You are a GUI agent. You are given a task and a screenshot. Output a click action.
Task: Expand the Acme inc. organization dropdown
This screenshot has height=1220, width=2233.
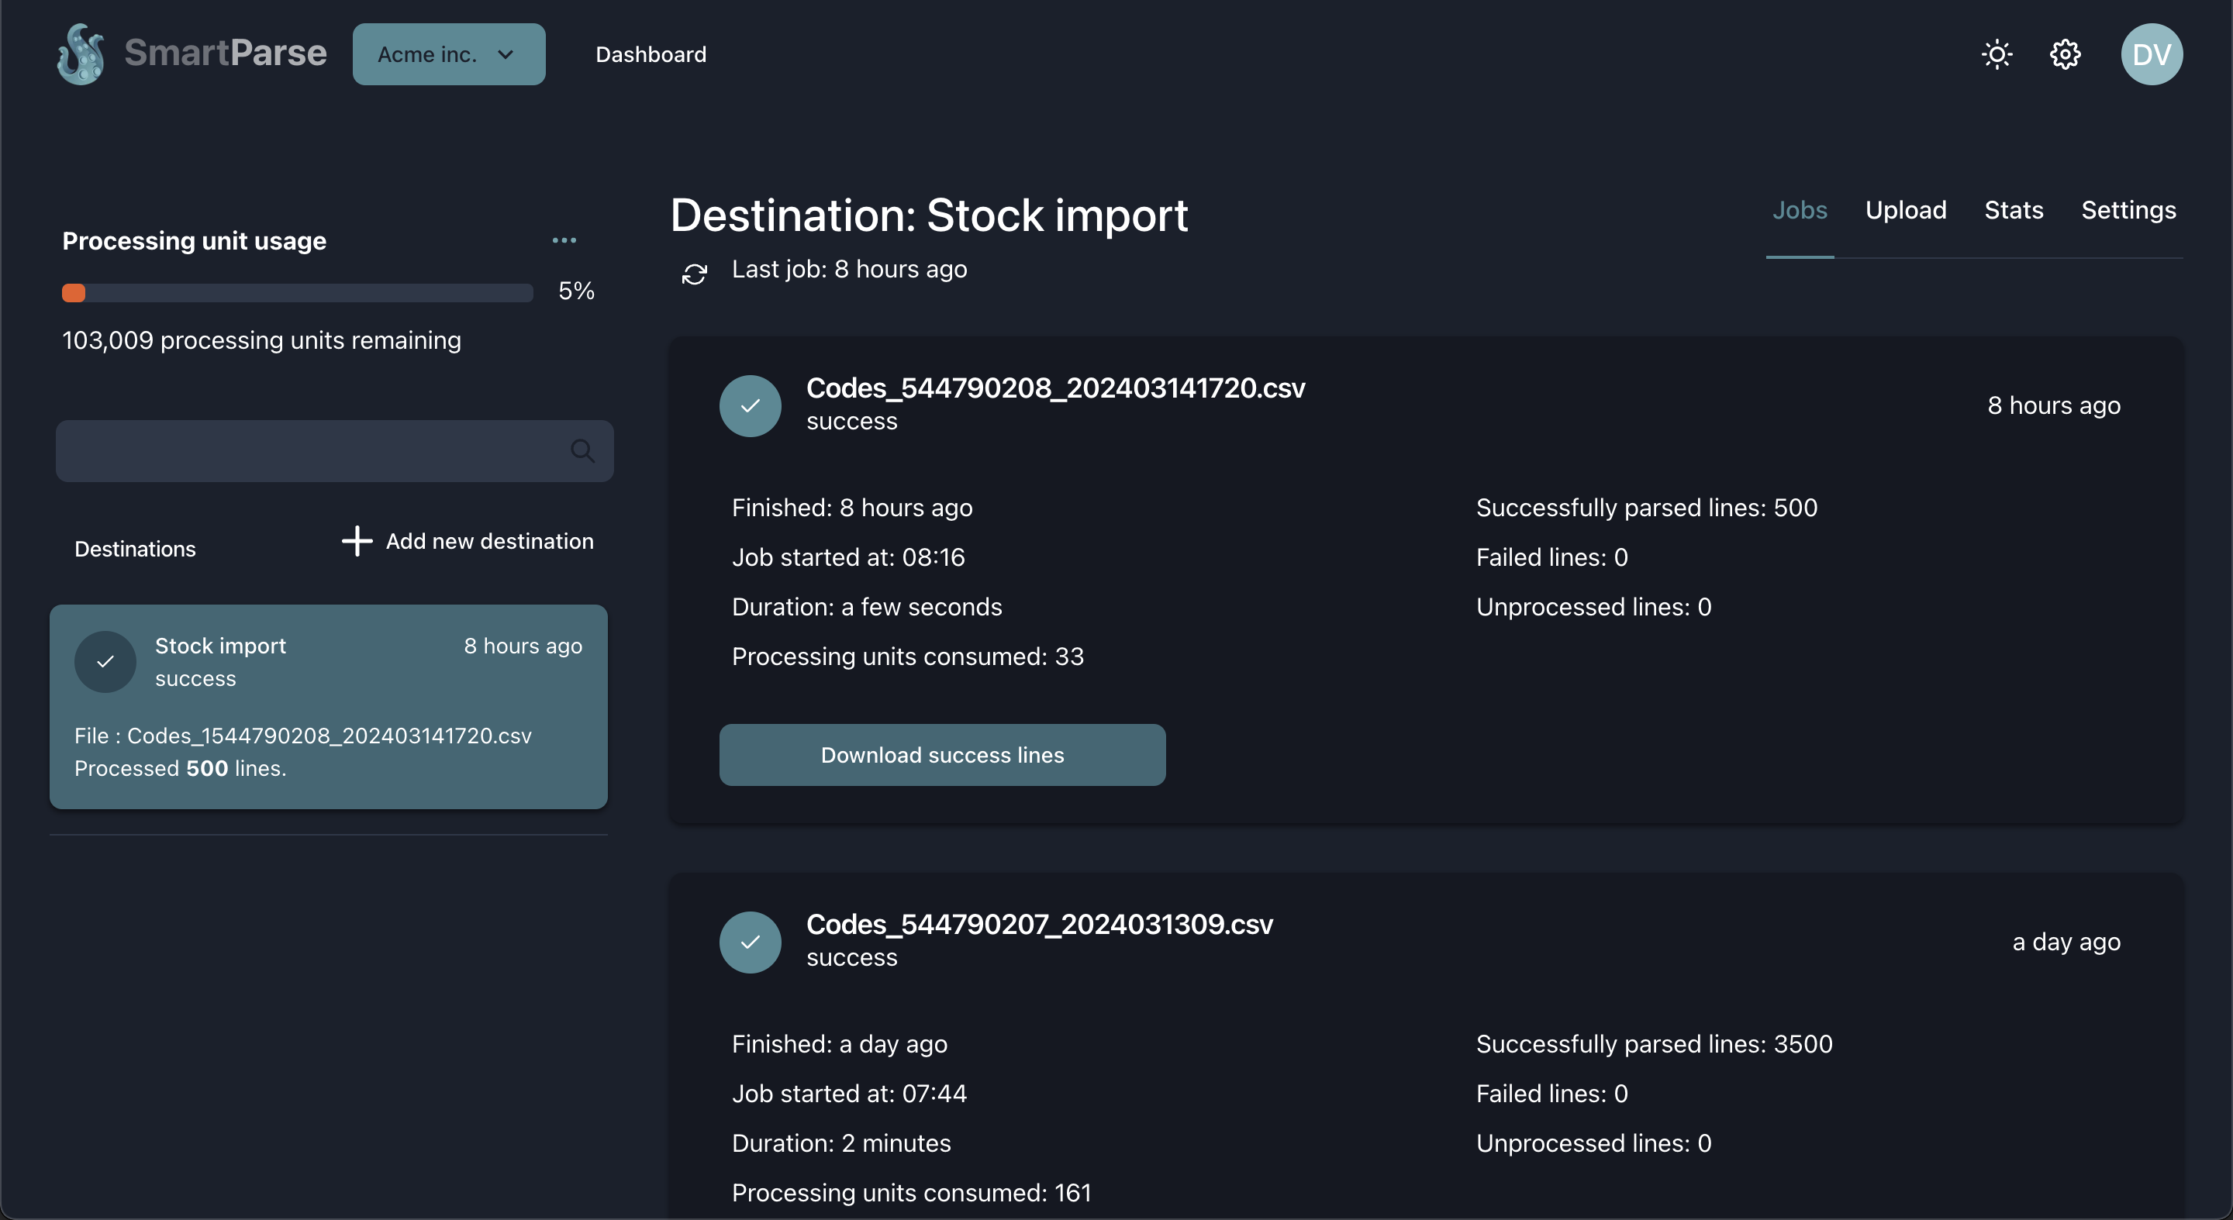click(448, 54)
